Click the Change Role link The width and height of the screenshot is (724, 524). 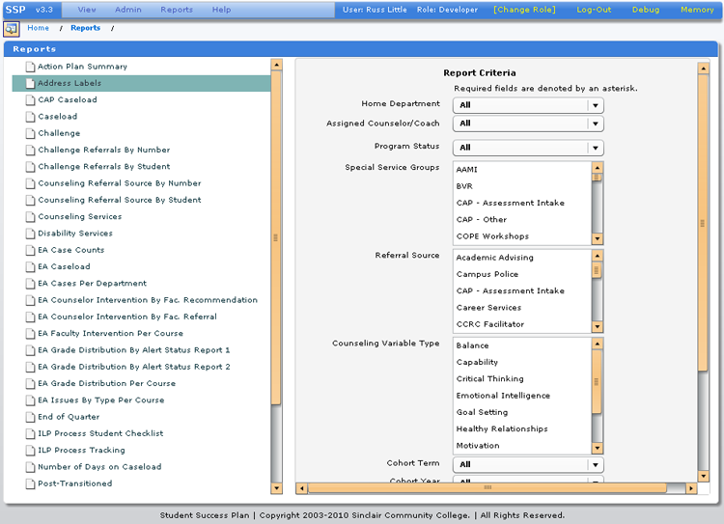click(x=524, y=10)
